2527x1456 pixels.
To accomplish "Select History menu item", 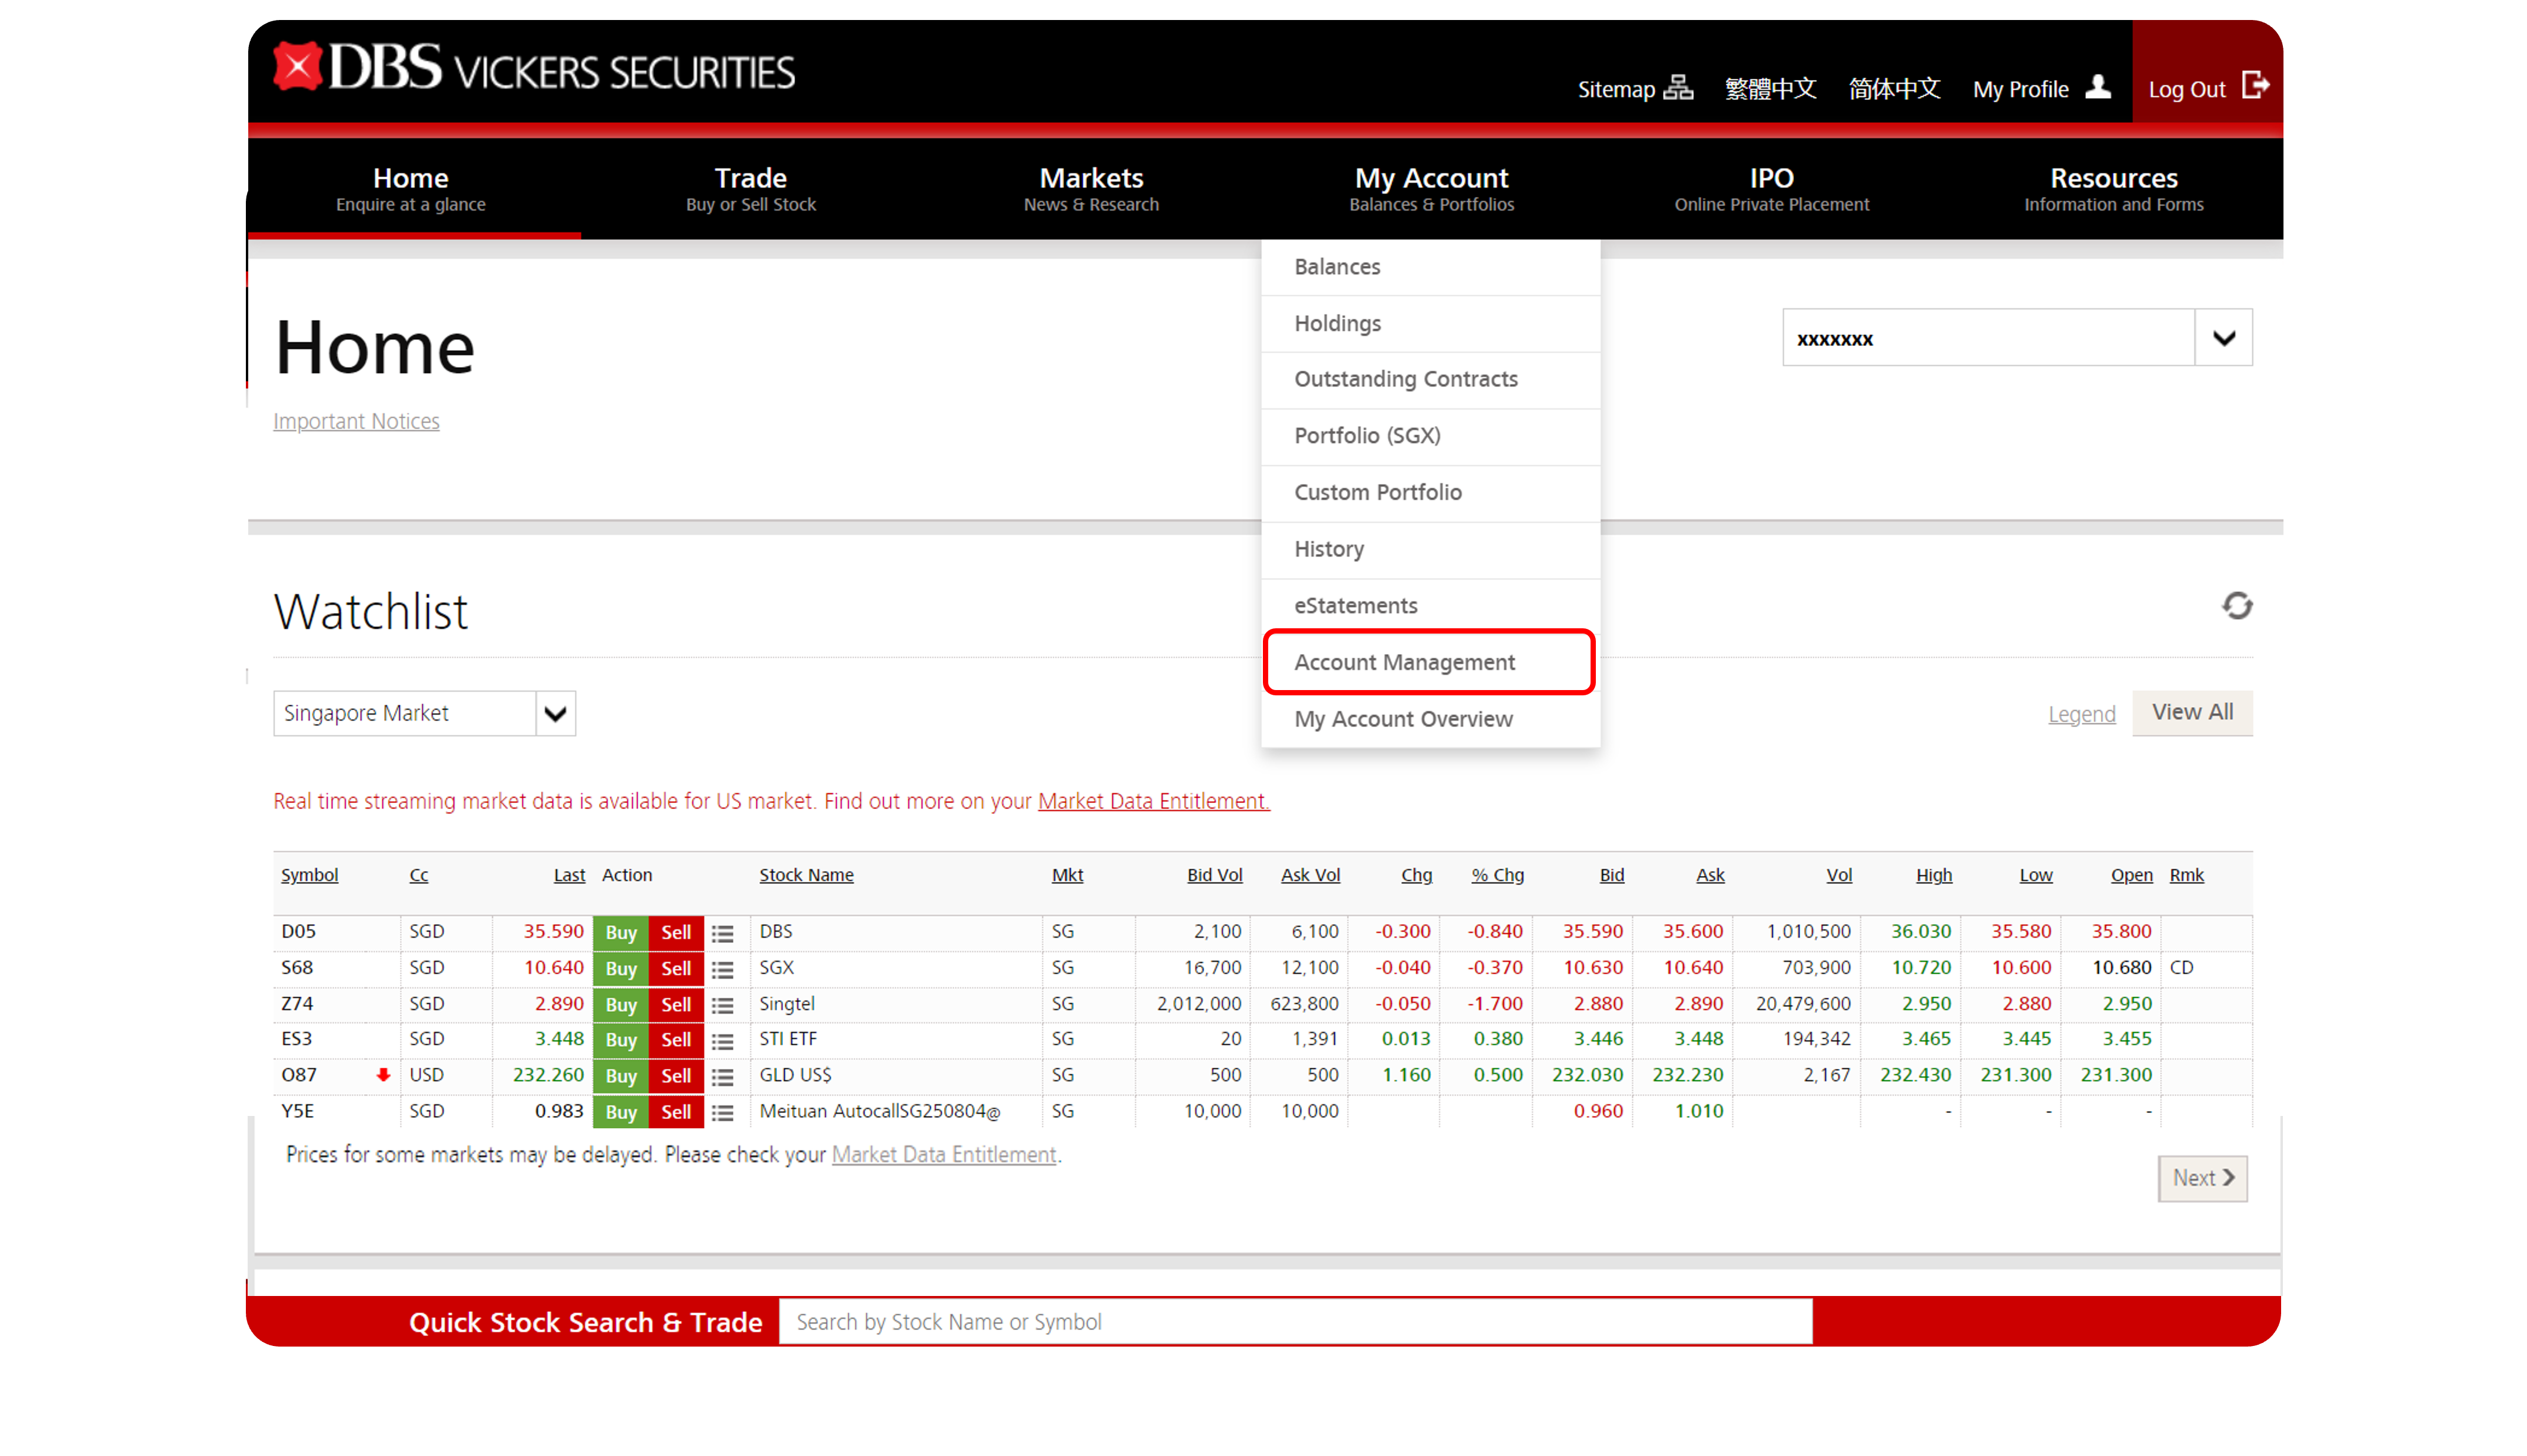I will point(1431,550).
